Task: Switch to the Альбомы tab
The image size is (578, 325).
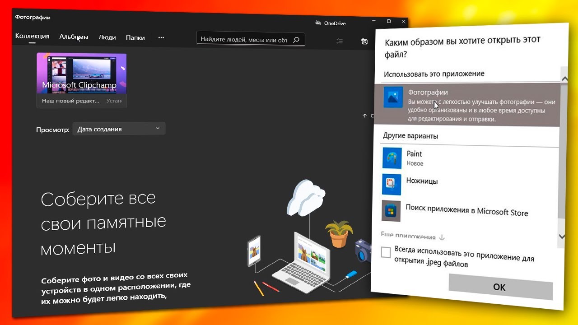Action: point(74,37)
